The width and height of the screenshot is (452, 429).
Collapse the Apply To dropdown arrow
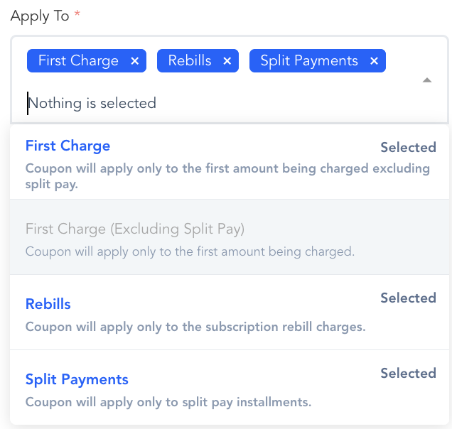(427, 80)
